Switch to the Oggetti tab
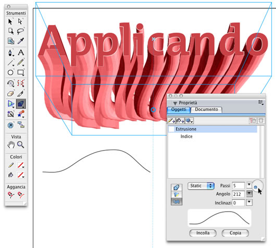276x248 pixels. [179, 109]
